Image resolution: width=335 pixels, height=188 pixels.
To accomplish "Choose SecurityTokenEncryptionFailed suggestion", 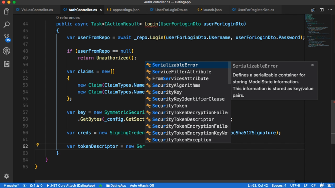I will pyautogui.click(x=187, y=126).
